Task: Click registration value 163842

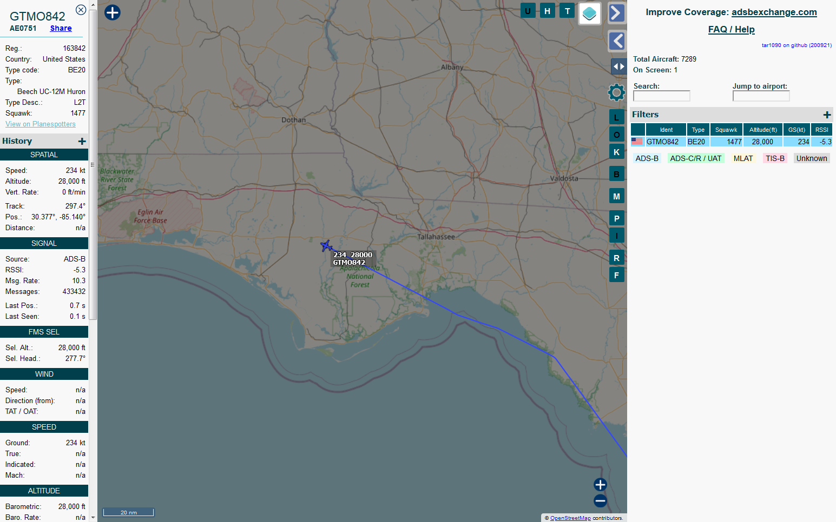Action: pyautogui.click(x=74, y=48)
